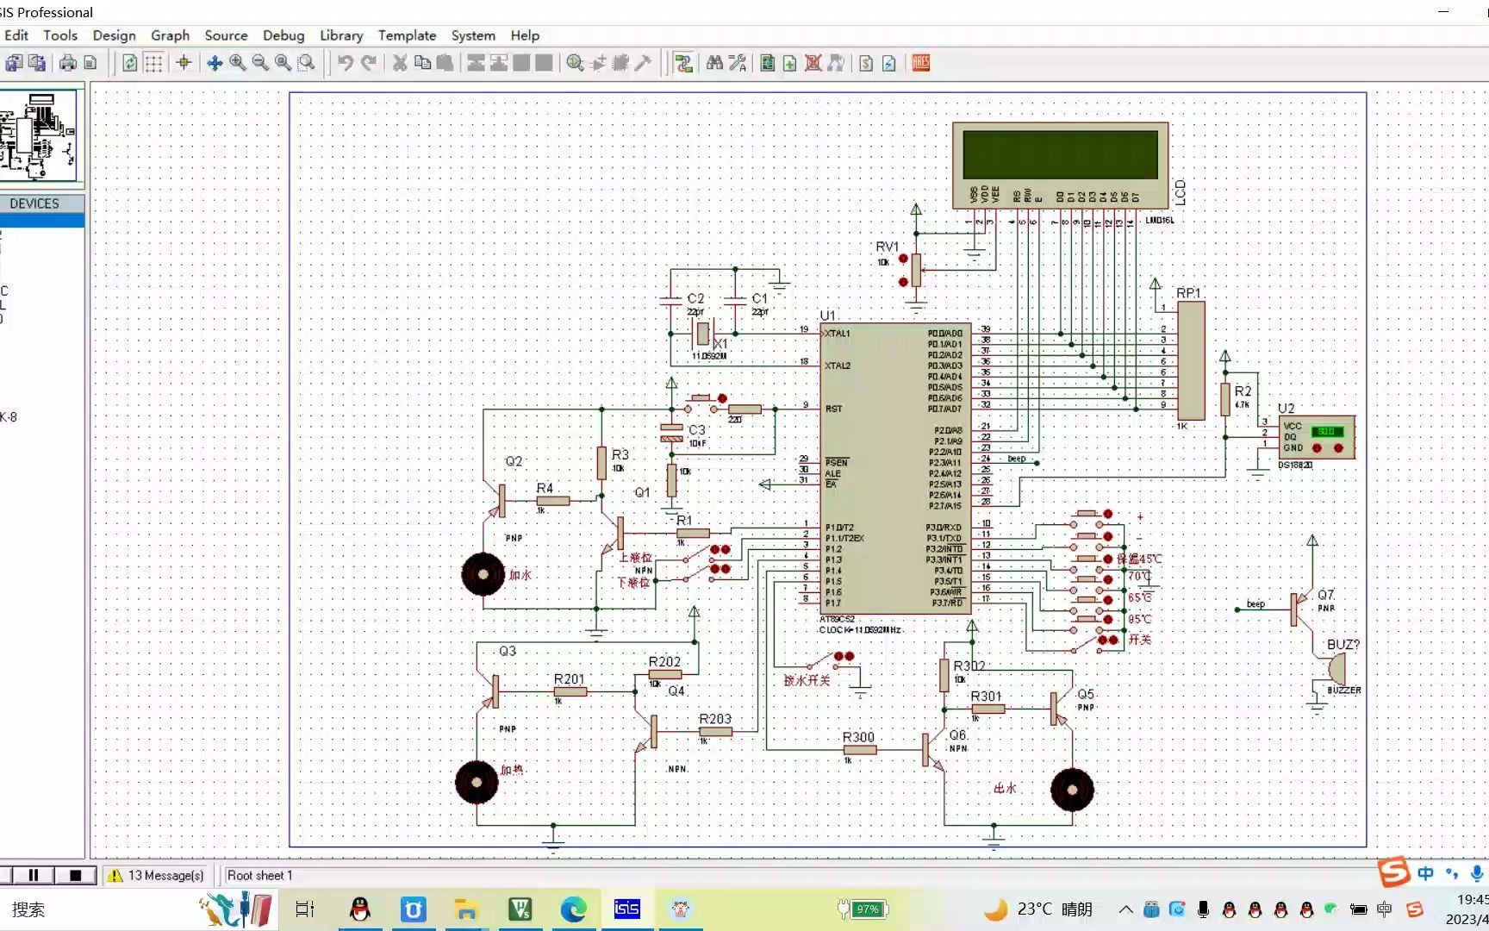Open the Debug menu
Screen dimensions: 1489x931
click(x=283, y=35)
